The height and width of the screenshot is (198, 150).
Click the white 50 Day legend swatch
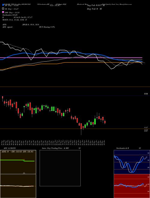(3, 9)
